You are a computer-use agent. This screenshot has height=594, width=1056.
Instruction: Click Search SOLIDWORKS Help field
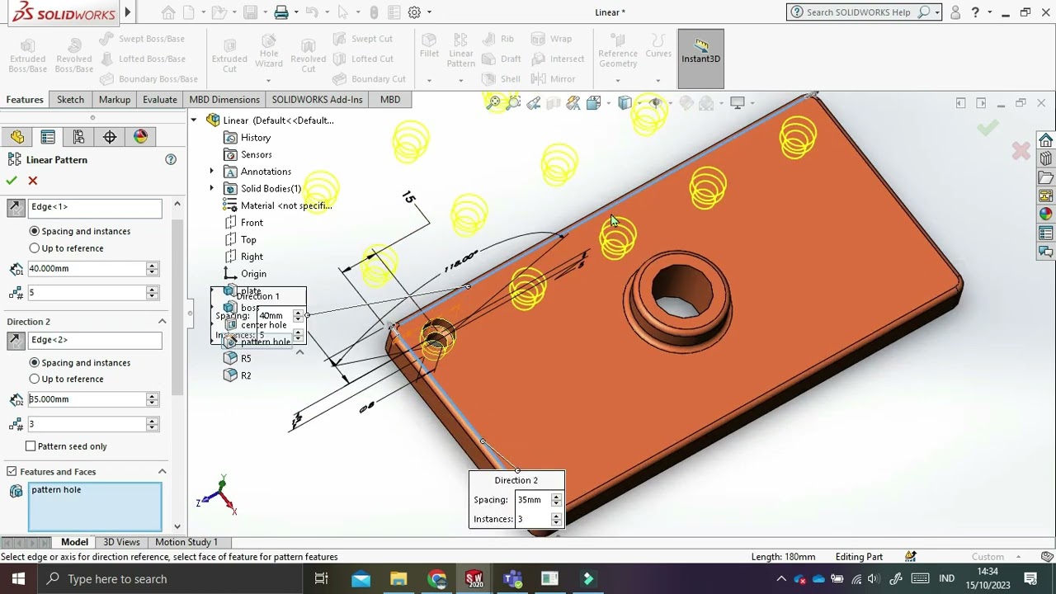coord(858,12)
